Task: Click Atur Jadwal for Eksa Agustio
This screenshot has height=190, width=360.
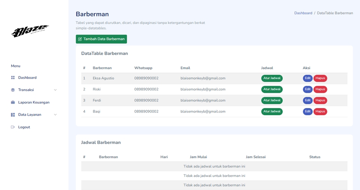Action: click(272, 79)
